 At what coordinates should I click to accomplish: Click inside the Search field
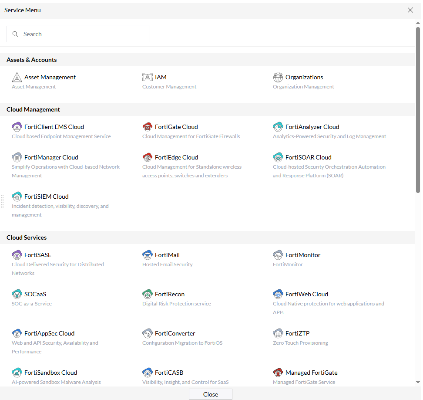point(78,34)
